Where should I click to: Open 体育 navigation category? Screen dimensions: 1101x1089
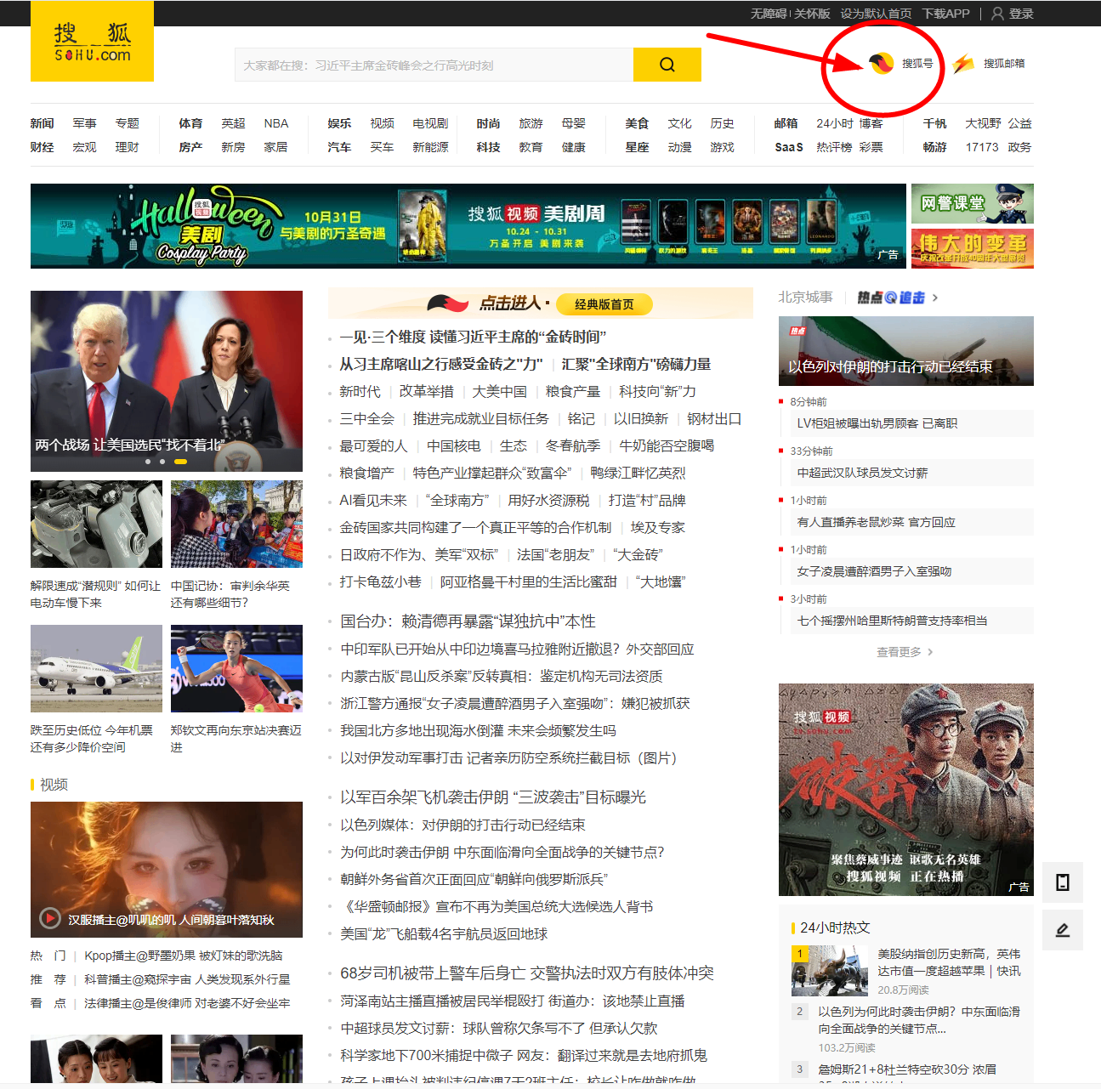190,123
